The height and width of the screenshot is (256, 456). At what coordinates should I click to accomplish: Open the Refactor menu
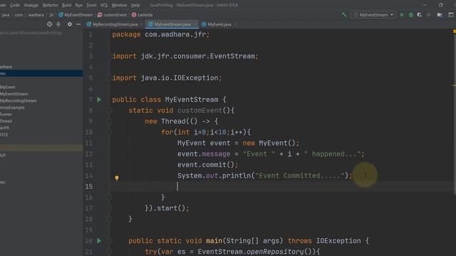coord(50,5)
